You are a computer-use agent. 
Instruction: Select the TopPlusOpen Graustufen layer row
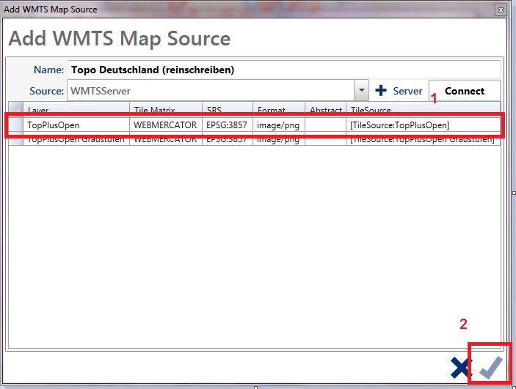76,140
